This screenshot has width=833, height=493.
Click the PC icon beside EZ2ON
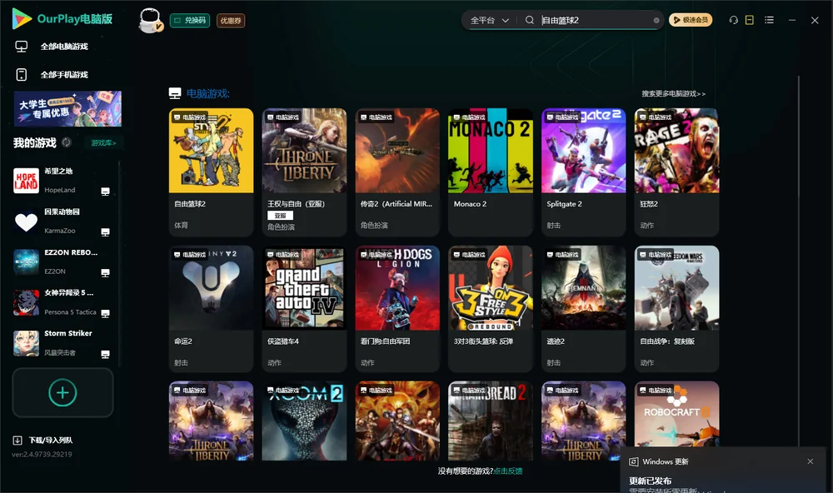105,272
